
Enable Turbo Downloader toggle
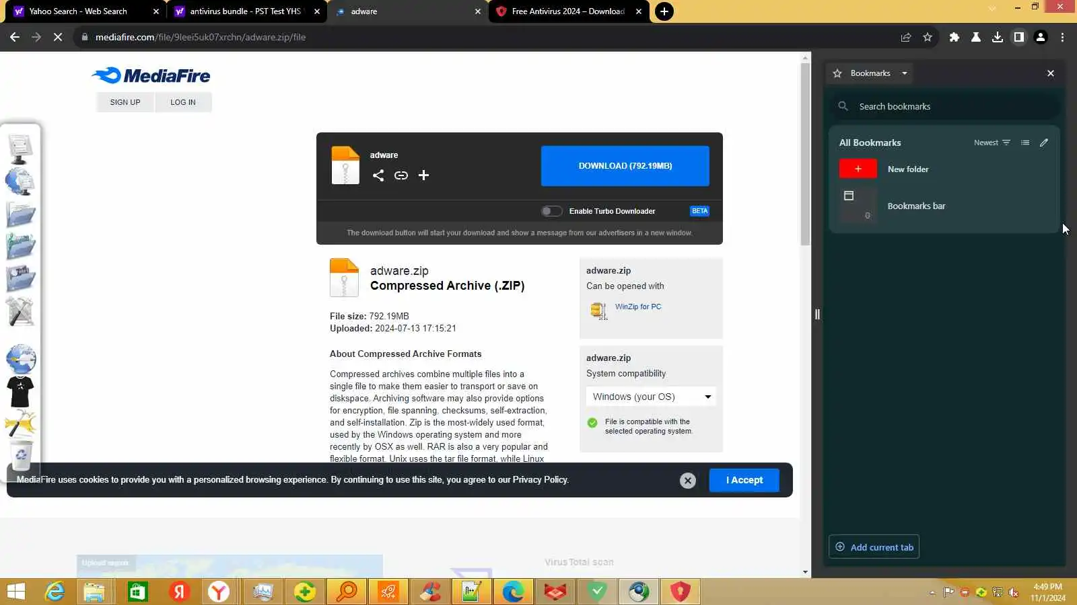(x=551, y=211)
